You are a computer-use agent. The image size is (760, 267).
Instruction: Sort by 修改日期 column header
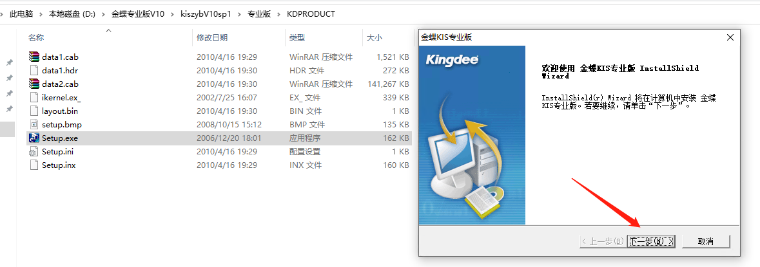pos(212,38)
